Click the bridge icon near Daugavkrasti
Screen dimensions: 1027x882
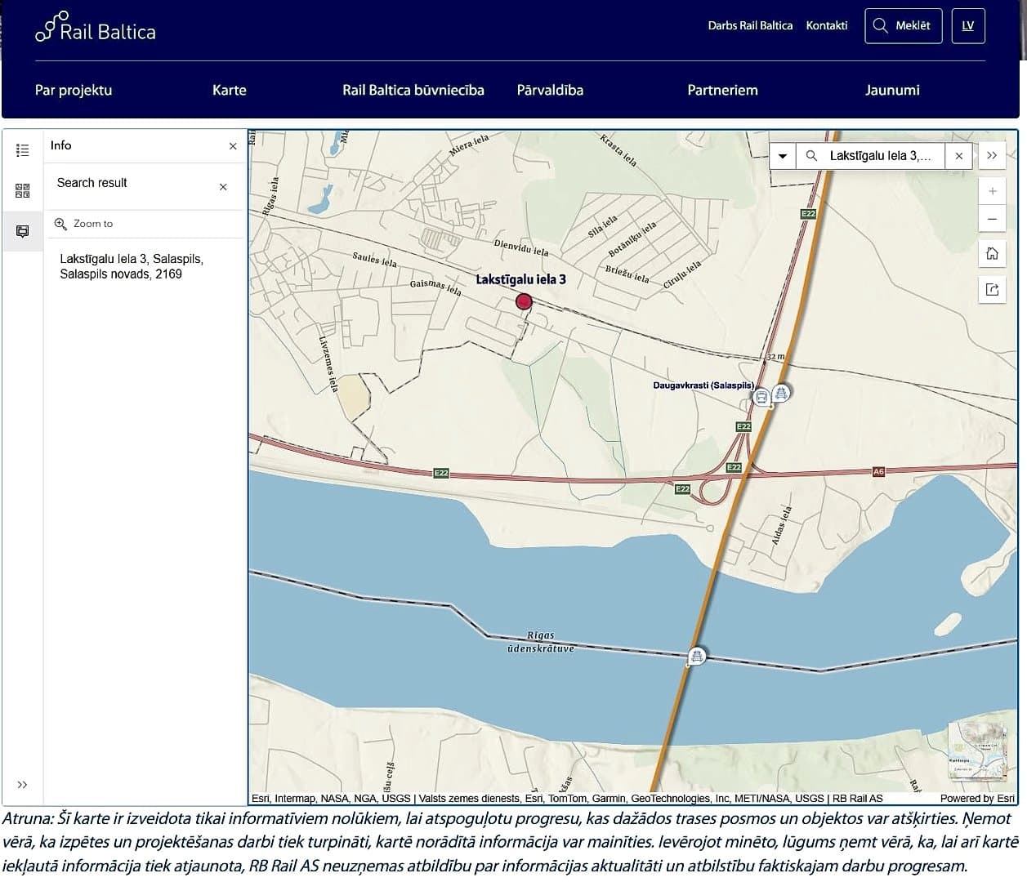coord(782,393)
